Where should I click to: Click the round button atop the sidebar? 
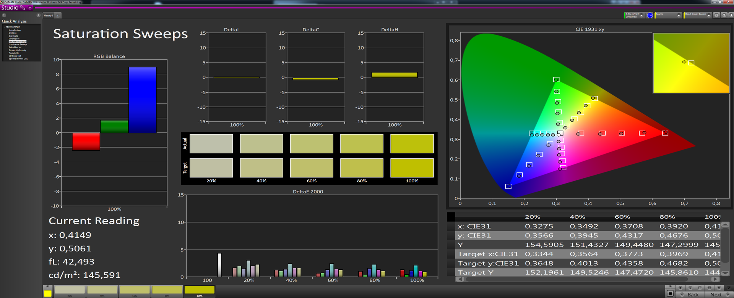click(x=4, y=15)
